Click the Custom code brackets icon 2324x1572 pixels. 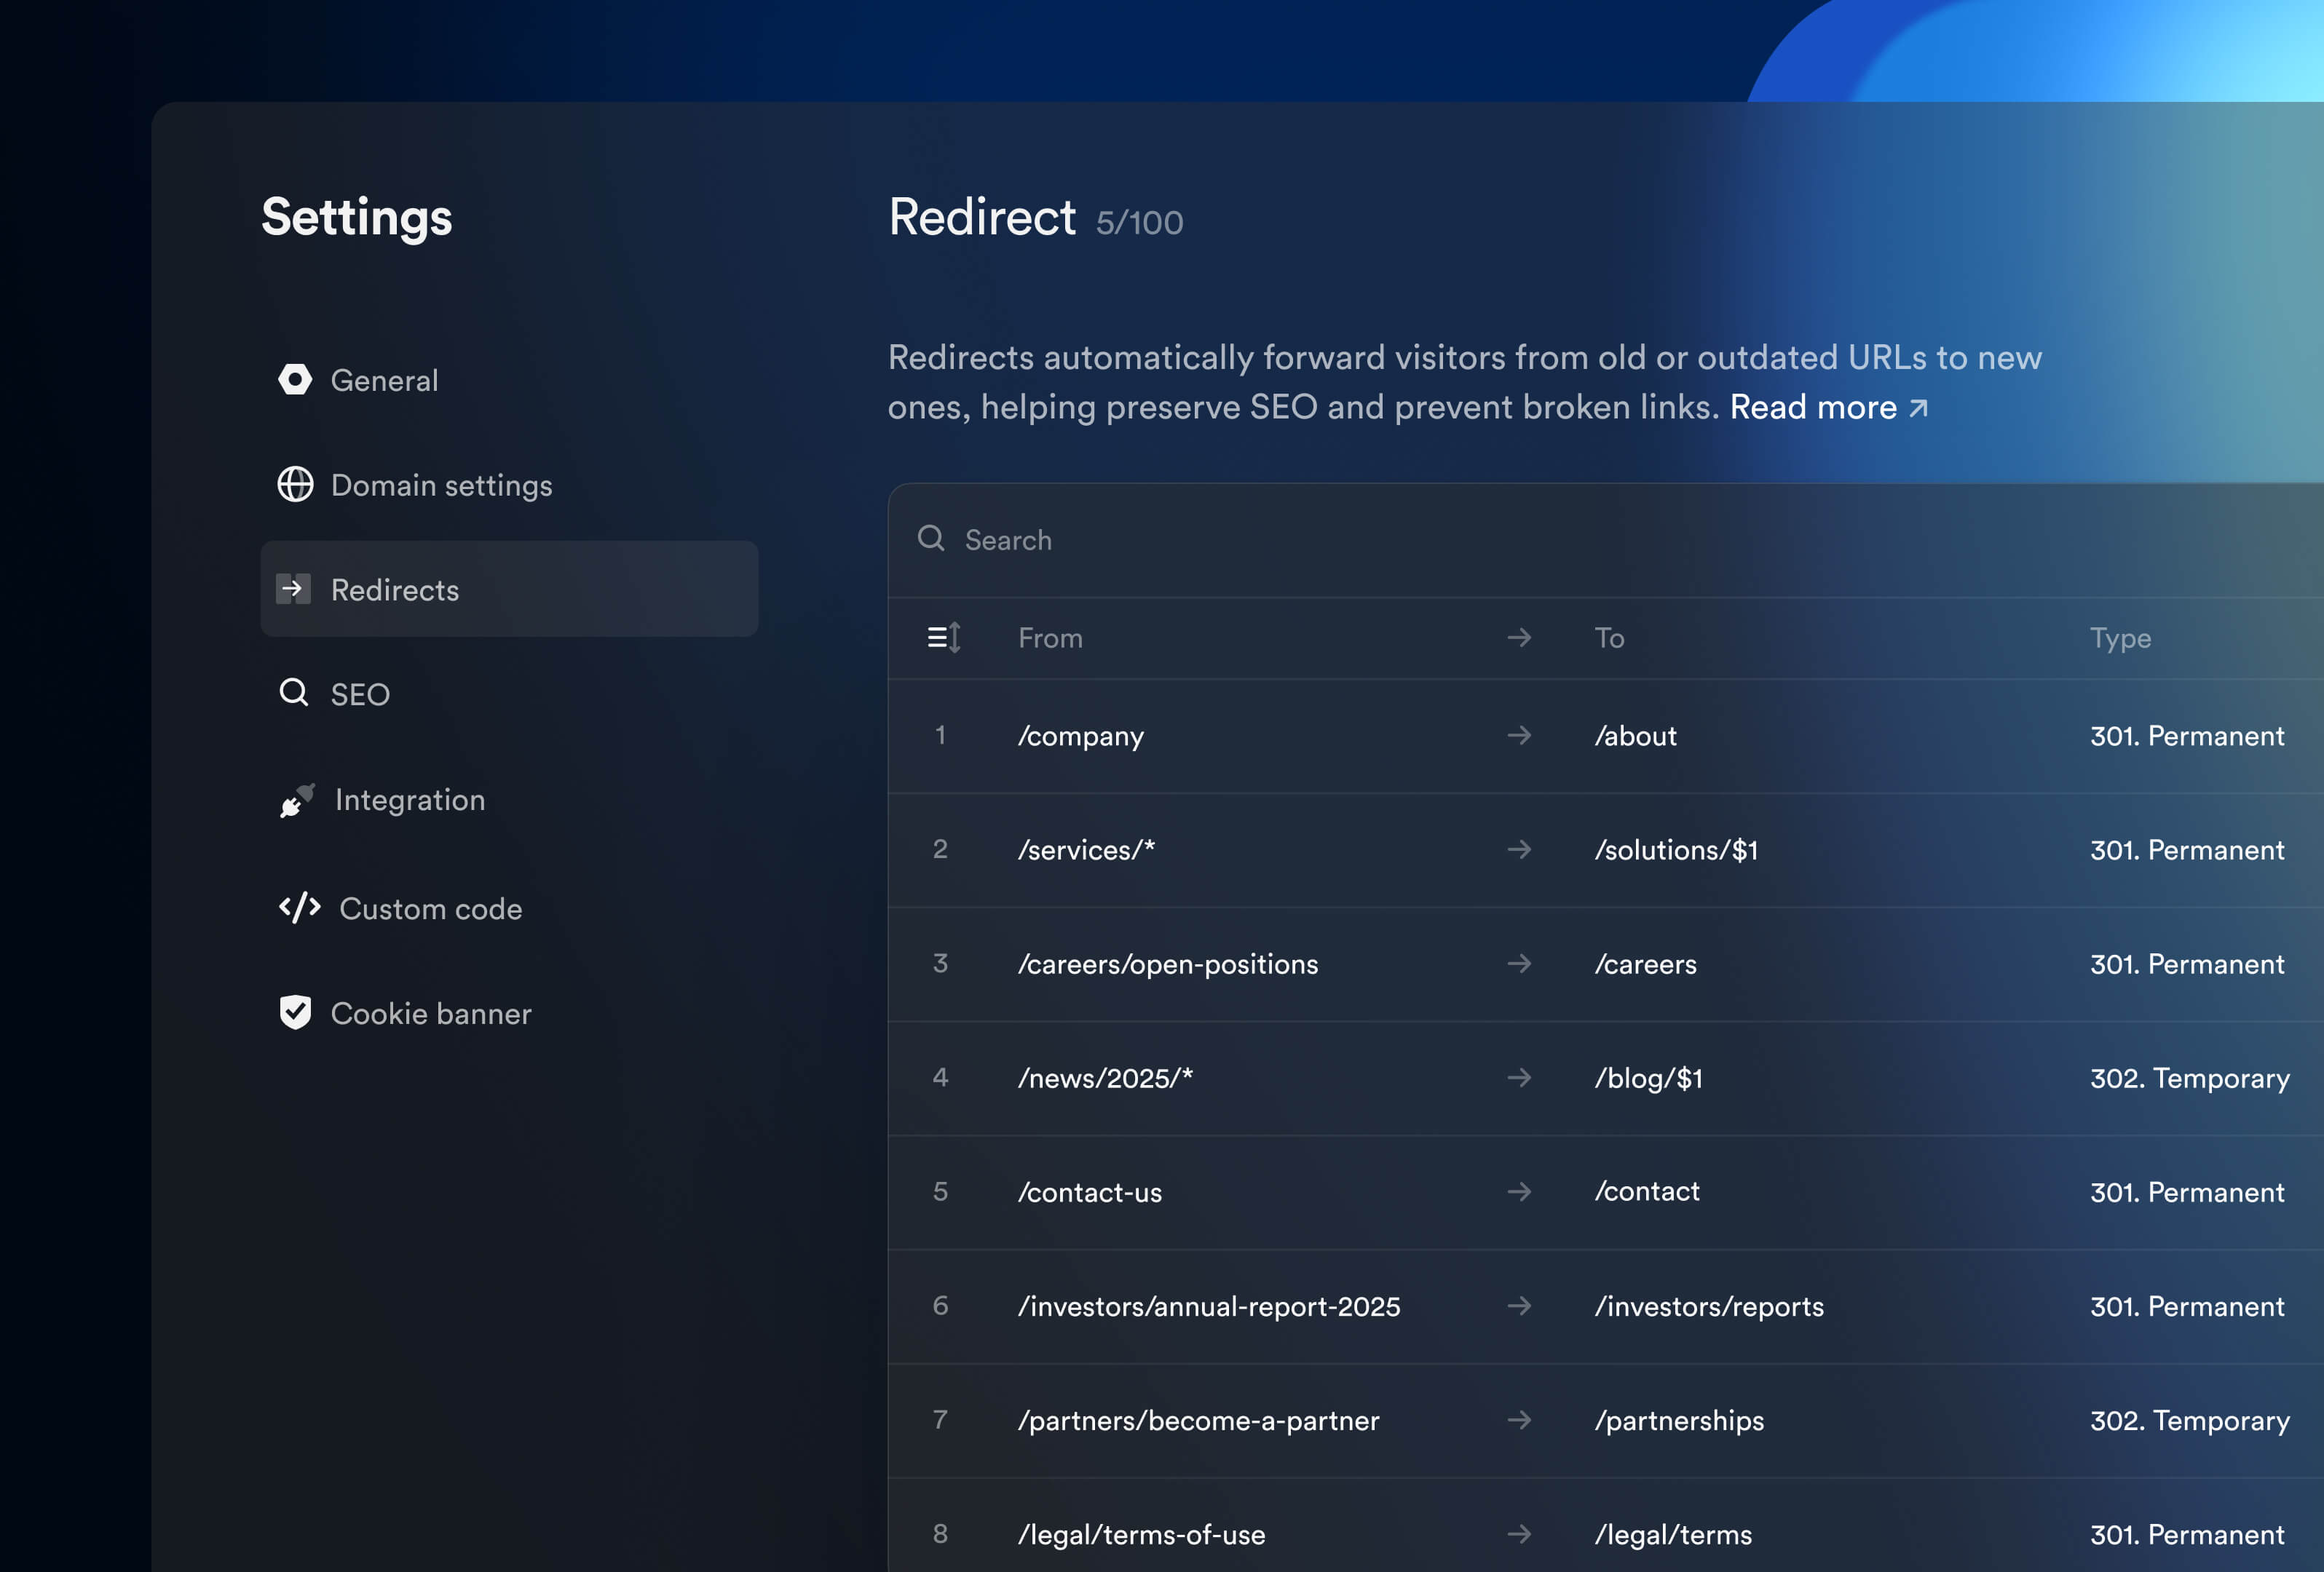tap(299, 908)
